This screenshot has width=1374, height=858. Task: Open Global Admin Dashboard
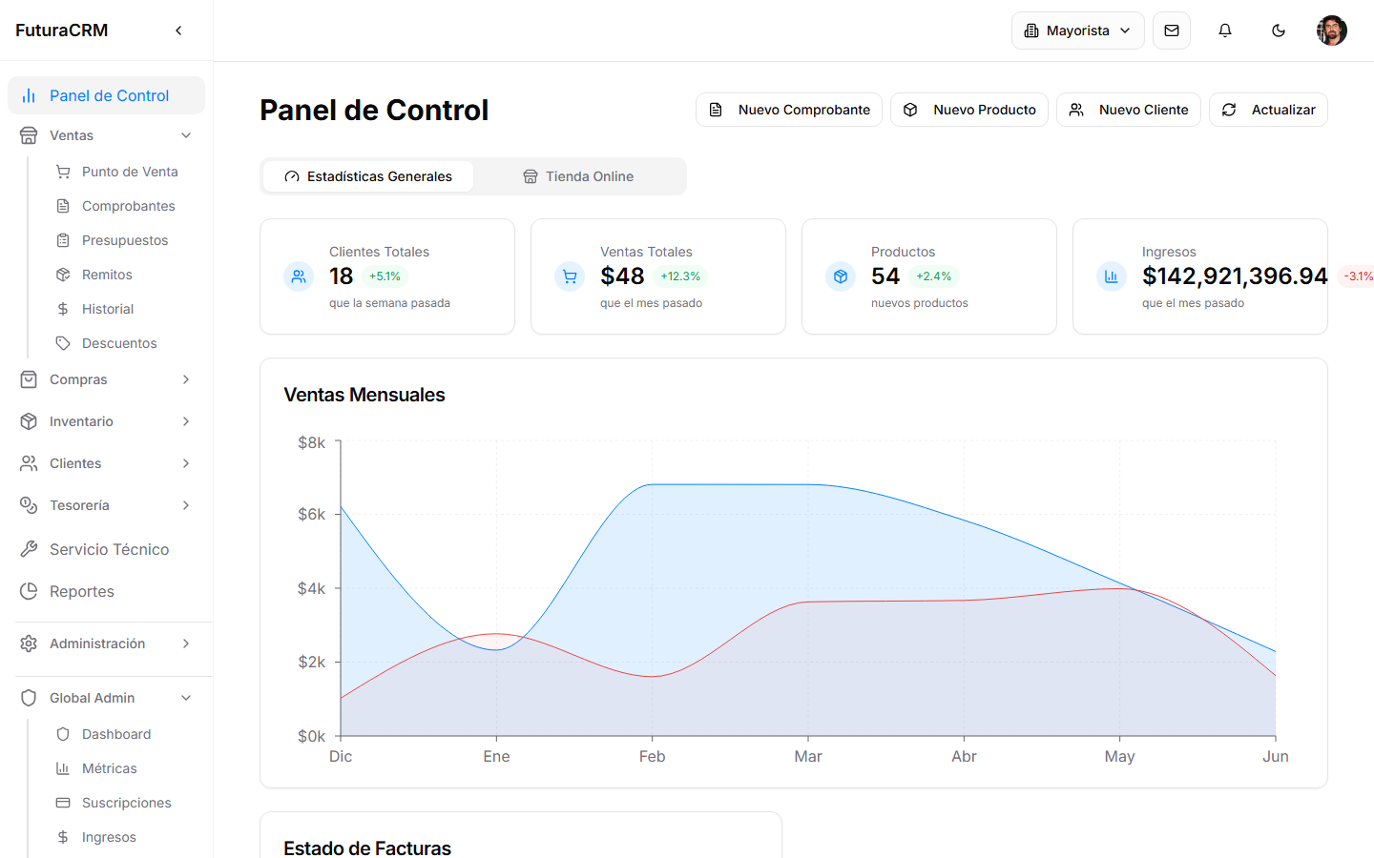(x=116, y=734)
